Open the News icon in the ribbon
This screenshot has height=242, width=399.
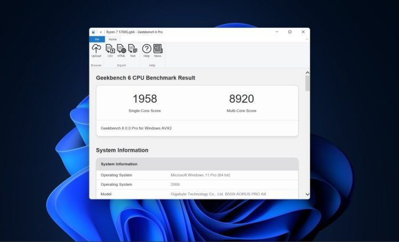click(x=158, y=51)
